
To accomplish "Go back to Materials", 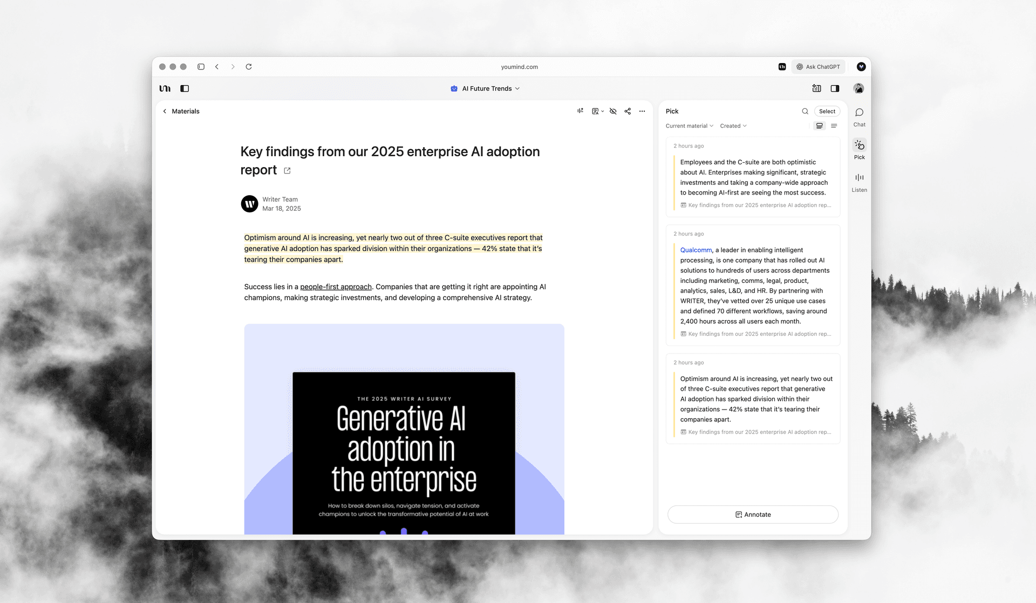I will [x=181, y=111].
